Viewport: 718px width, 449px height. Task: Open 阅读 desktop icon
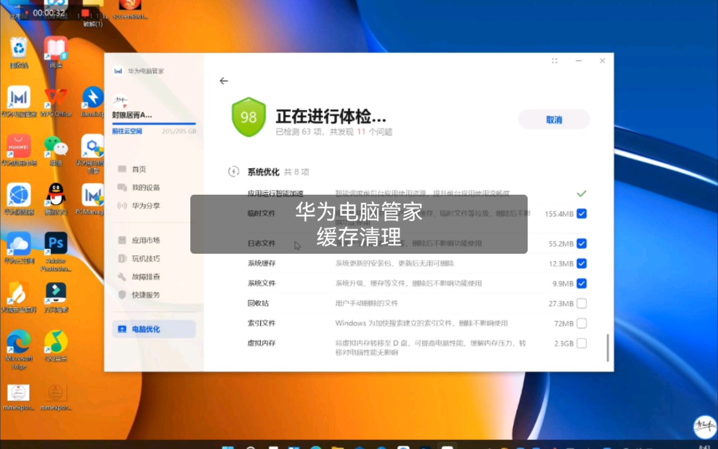[x=56, y=53]
